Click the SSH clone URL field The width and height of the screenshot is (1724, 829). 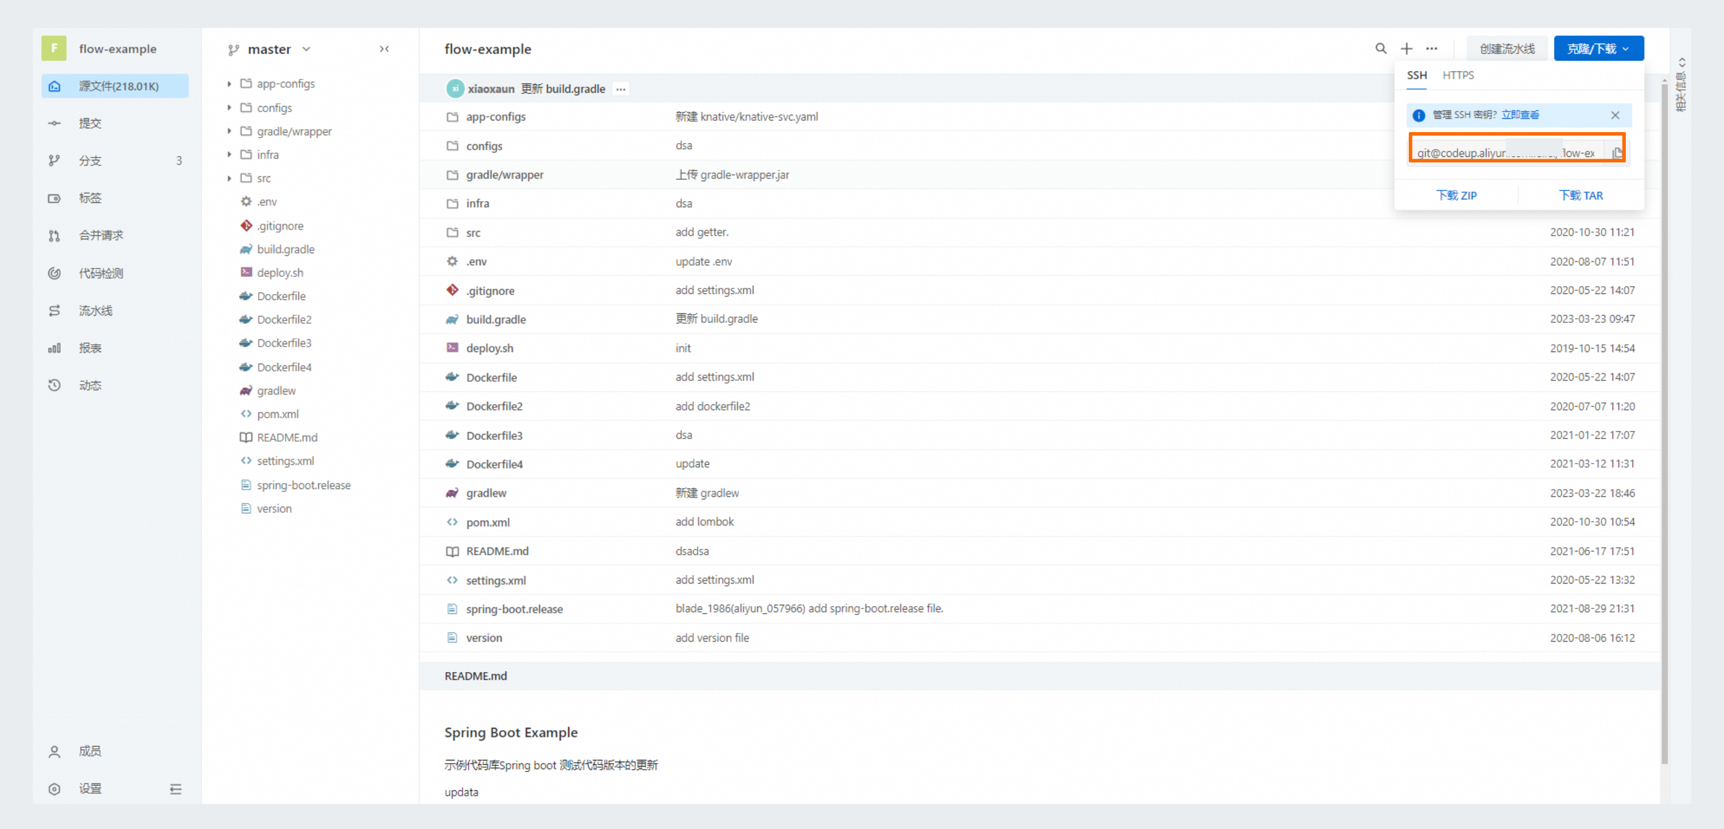[x=1505, y=153]
